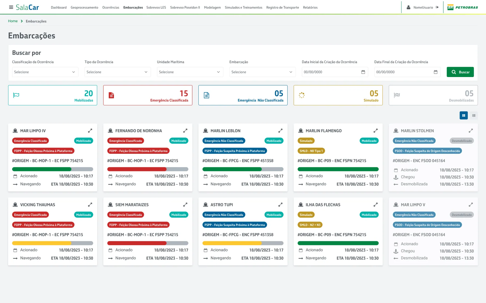Click the logout icon beside NomeUsuario

437,7
